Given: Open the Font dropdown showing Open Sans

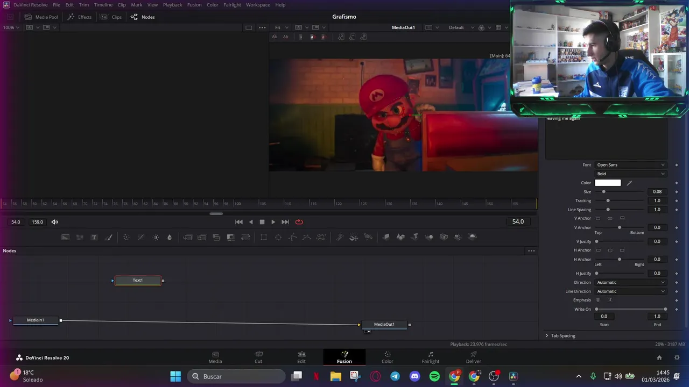Looking at the screenshot, I should (630, 165).
